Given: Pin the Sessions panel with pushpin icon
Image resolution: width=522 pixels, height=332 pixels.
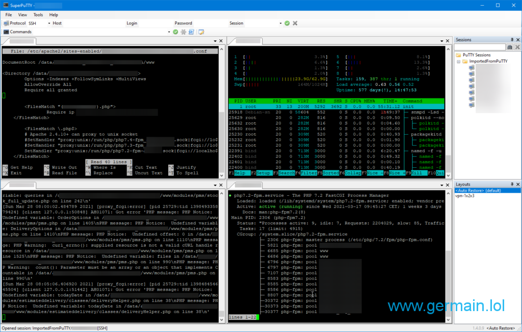Looking at the screenshot, I should [512, 40].
